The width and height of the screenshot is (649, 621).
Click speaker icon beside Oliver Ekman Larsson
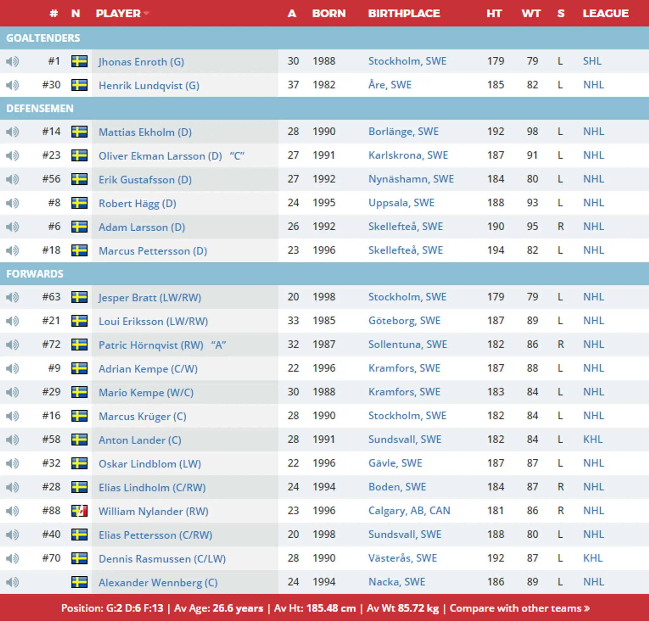point(13,156)
